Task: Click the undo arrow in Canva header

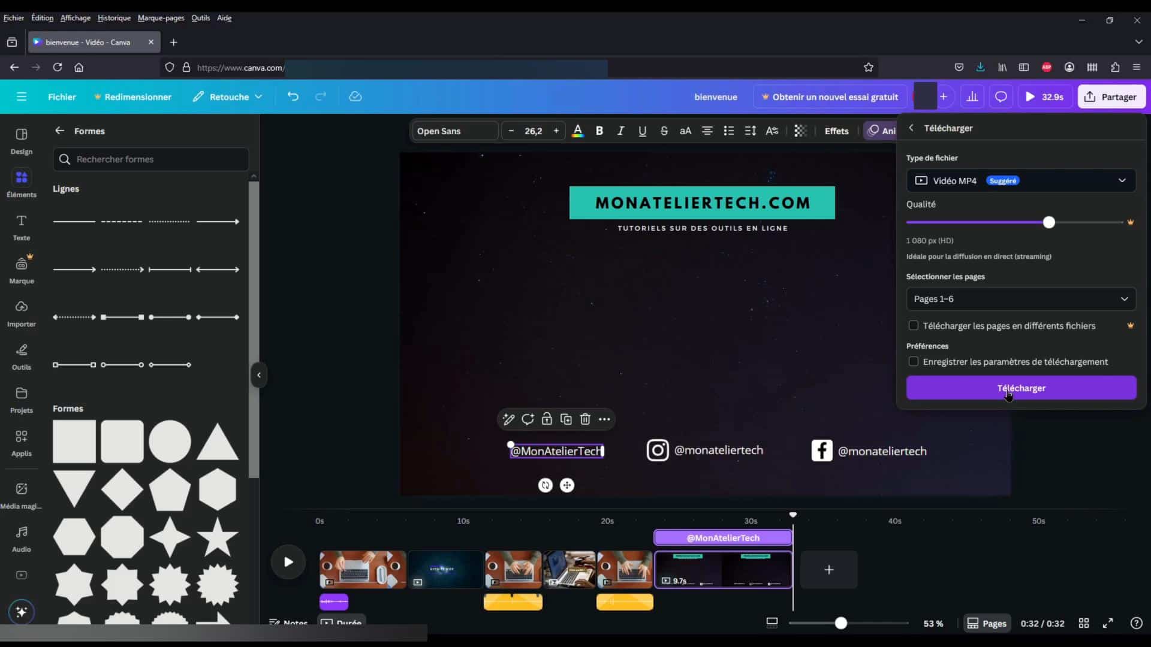Action: 293,96
